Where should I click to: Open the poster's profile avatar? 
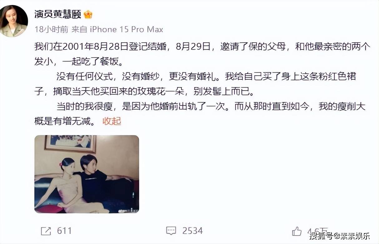tap(14, 21)
